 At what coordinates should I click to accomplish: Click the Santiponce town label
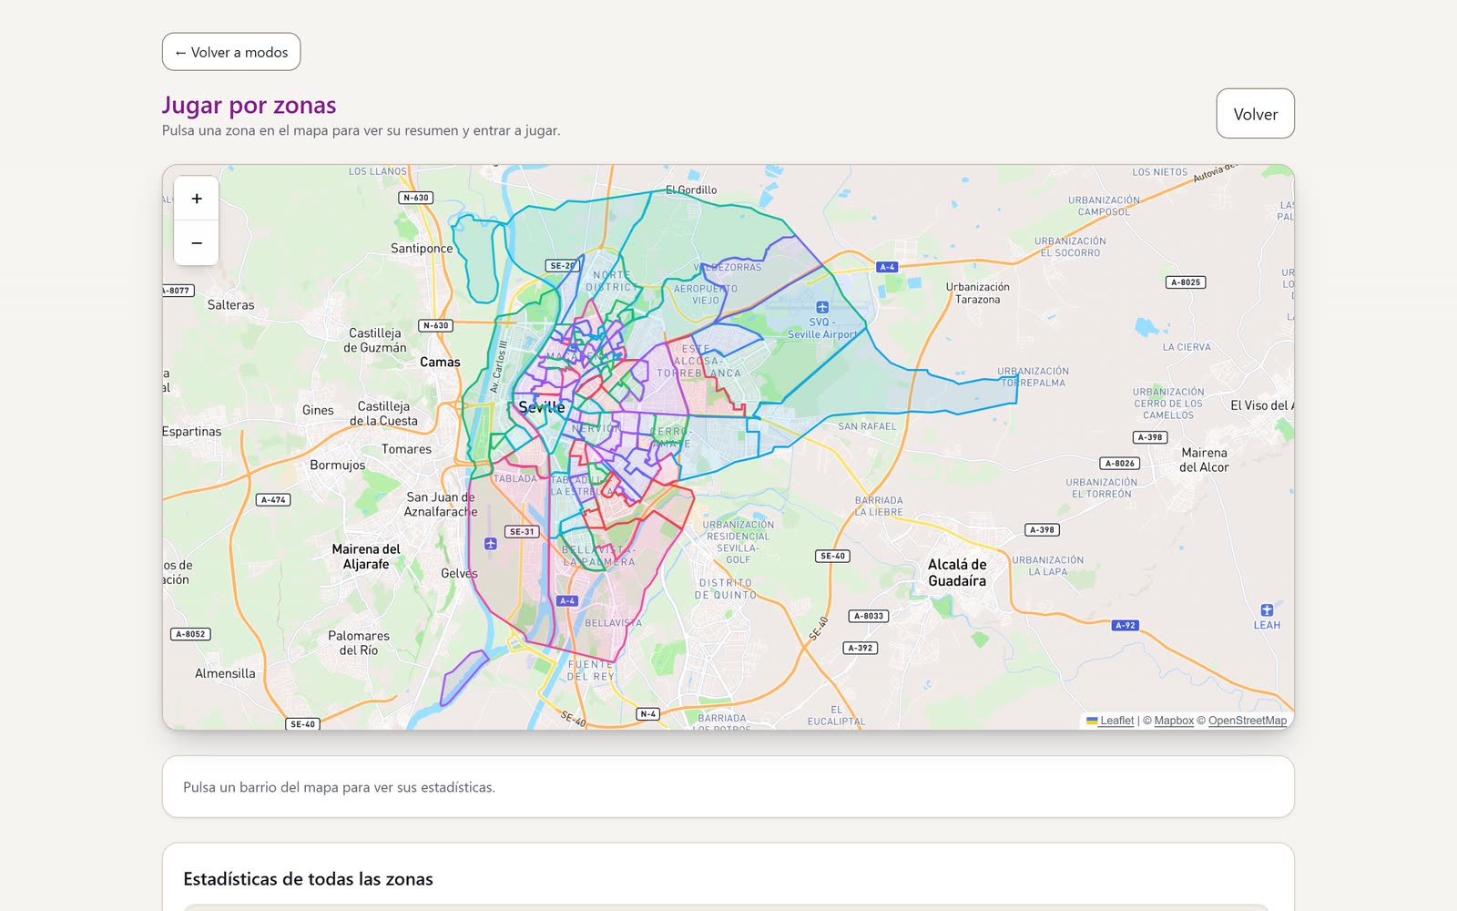[422, 248]
